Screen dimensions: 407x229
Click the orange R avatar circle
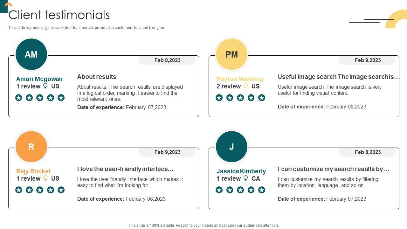point(31,147)
